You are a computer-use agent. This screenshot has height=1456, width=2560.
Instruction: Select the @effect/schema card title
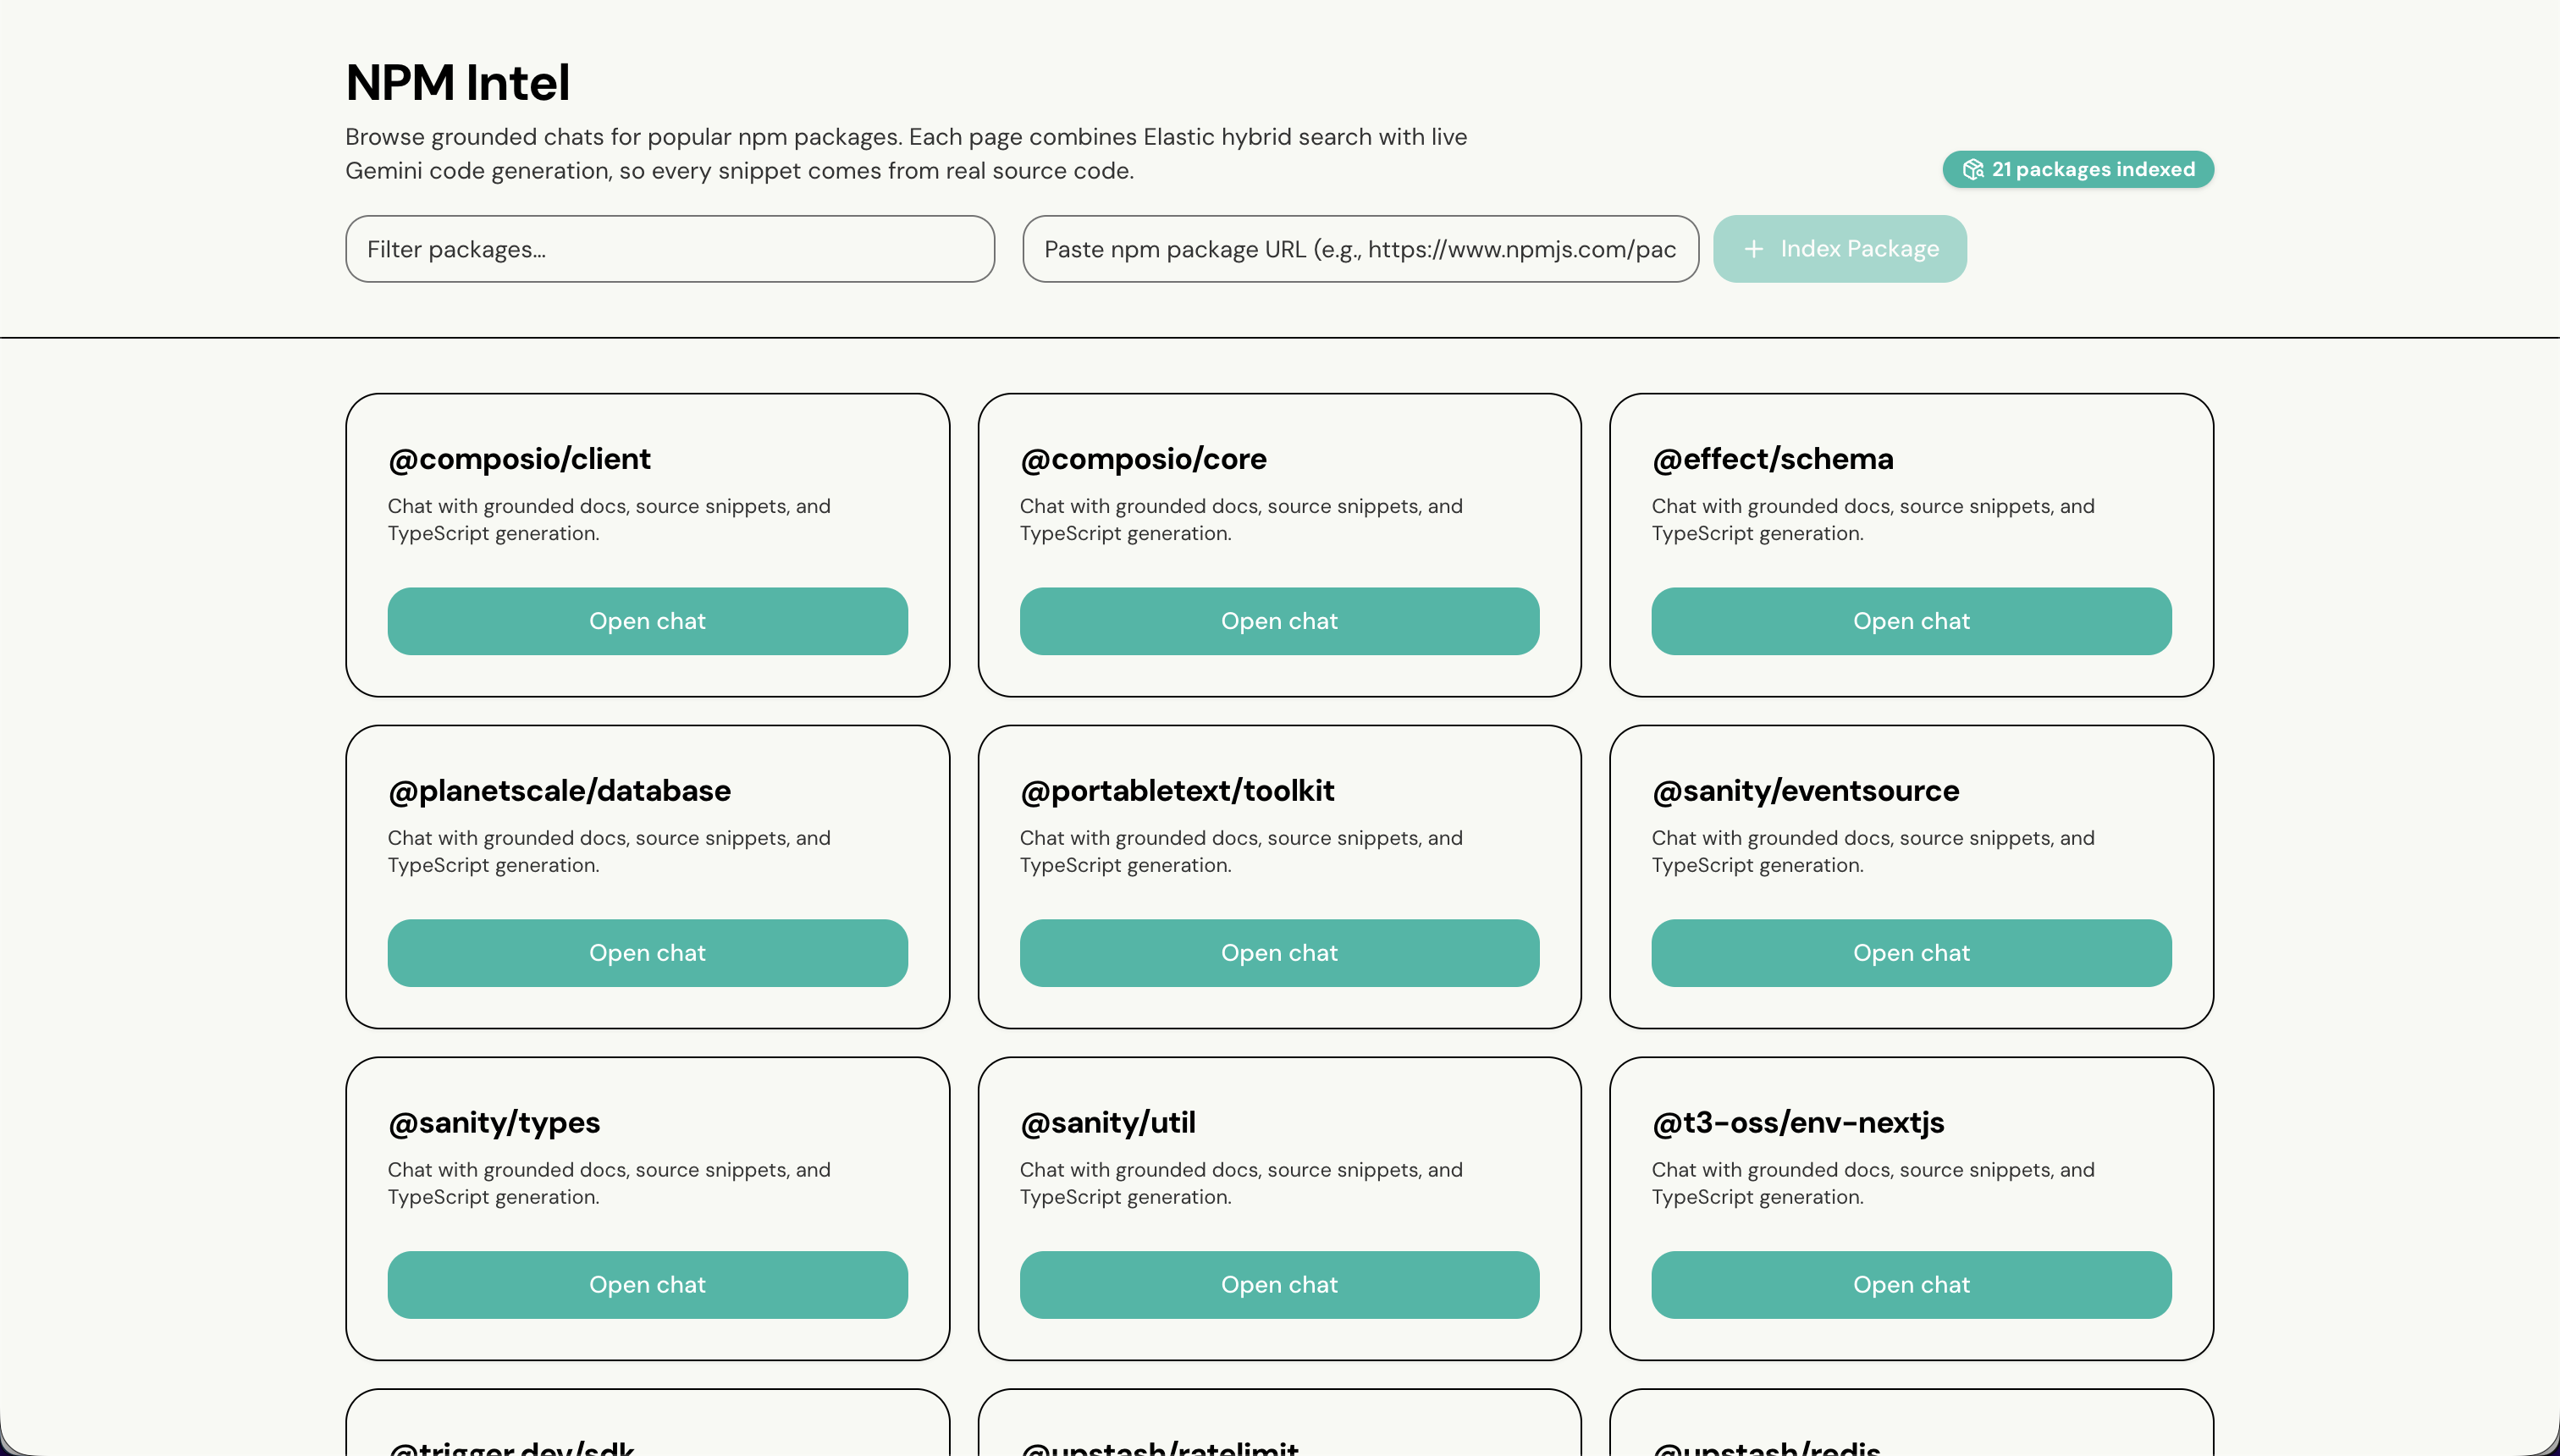click(x=1772, y=459)
